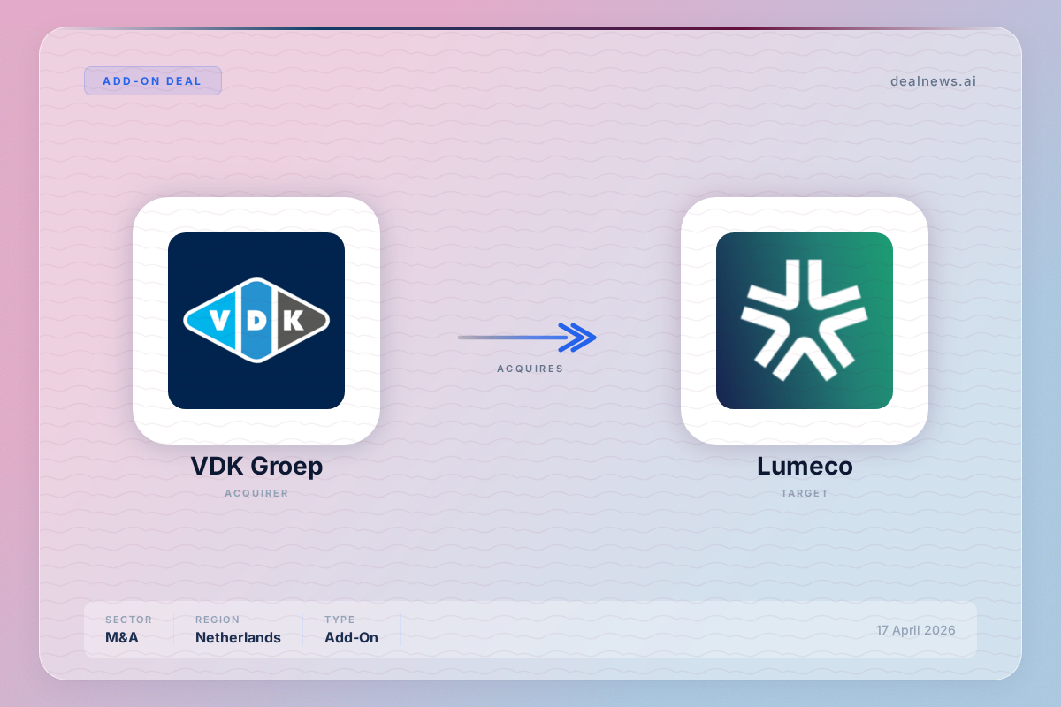
Task: Click the ACQUIRES text below the arrow
Action: tap(530, 369)
